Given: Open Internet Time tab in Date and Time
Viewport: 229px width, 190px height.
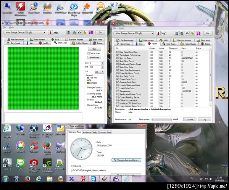Looking at the screenshot, I should [x=105, y=132].
